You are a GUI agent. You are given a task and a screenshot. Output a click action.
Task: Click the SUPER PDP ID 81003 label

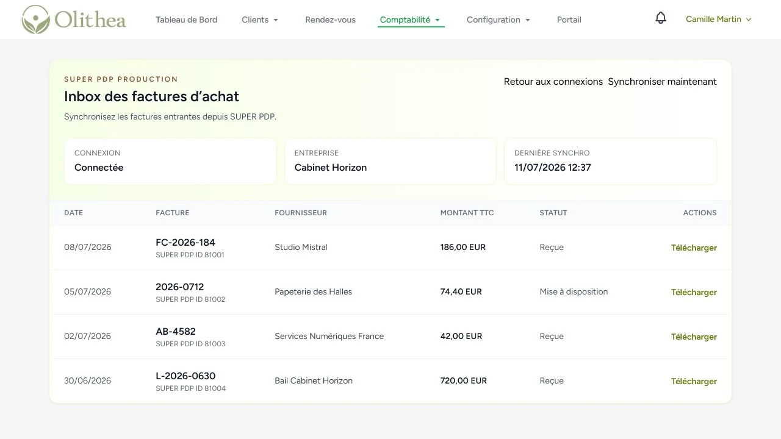point(190,344)
